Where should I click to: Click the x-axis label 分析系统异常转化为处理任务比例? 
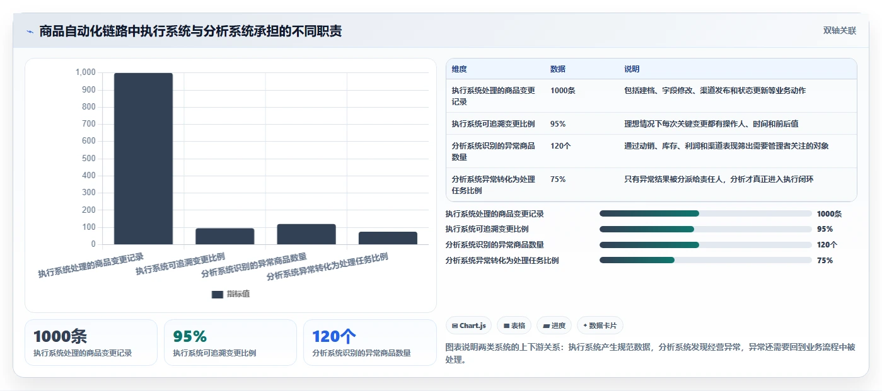327,266
